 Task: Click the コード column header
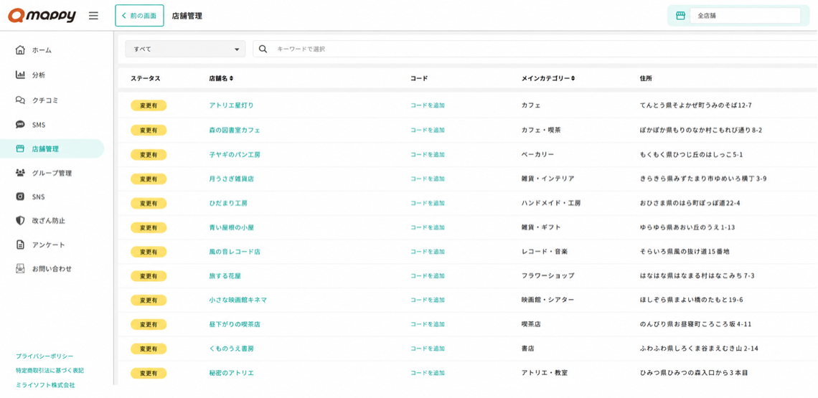pos(419,79)
